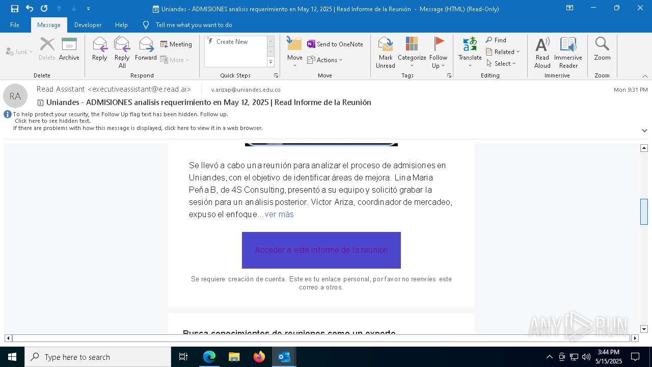652x367 pixels.
Task: Open the File tab
Action: point(15,25)
